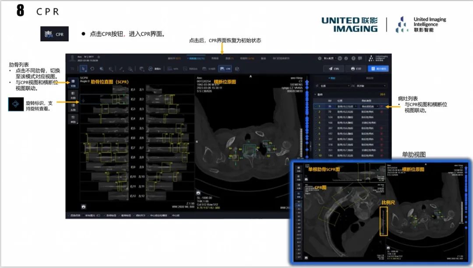Click the 右1 rib label in the SCPR view

click(133, 89)
